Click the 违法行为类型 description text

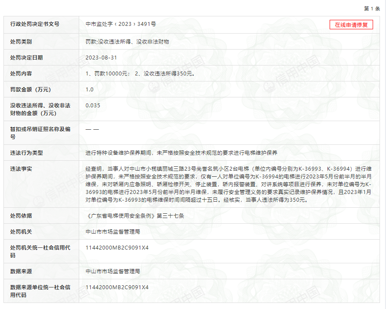pos(181,153)
